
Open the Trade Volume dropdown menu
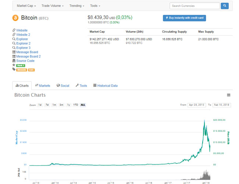[53, 6]
